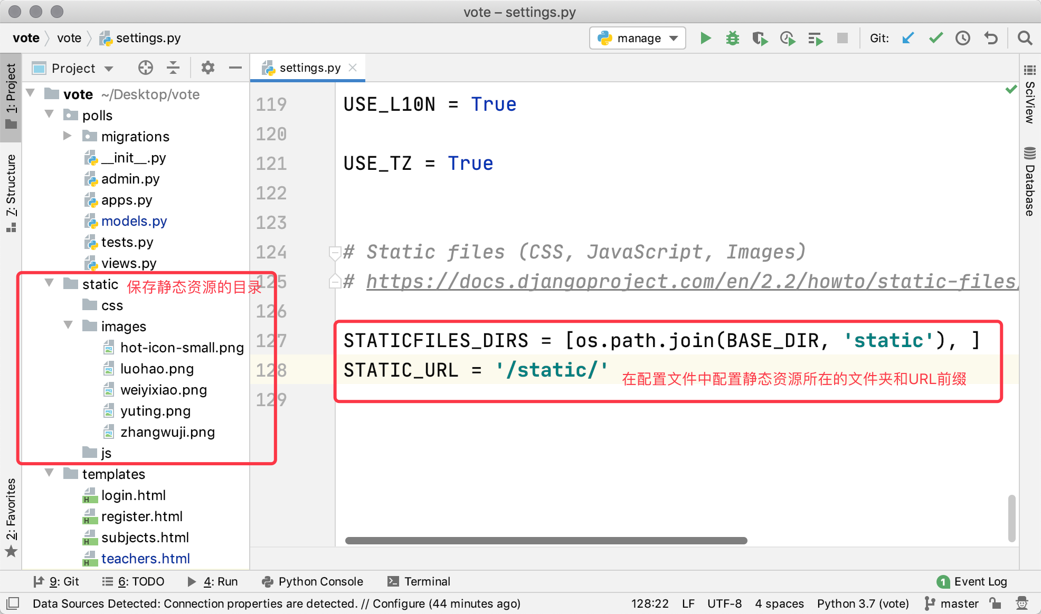Collapse the static folder
This screenshot has height=614, width=1041.
(x=49, y=283)
